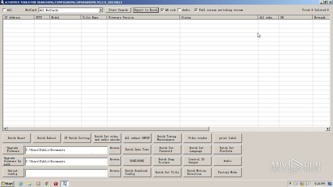Click the Batch Reset button
The width and height of the screenshot is (333, 187).
pyautogui.click(x=17, y=138)
